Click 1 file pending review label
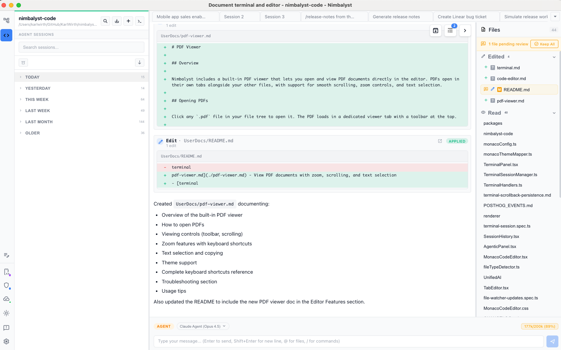 click(508, 44)
